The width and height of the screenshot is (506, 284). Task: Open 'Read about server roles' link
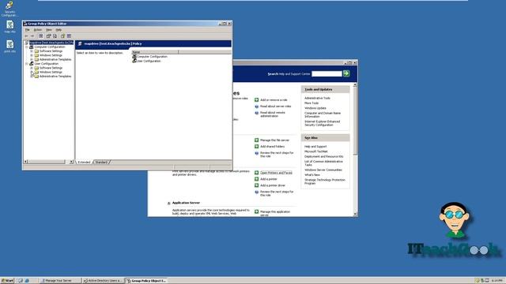click(x=276, y=106)
